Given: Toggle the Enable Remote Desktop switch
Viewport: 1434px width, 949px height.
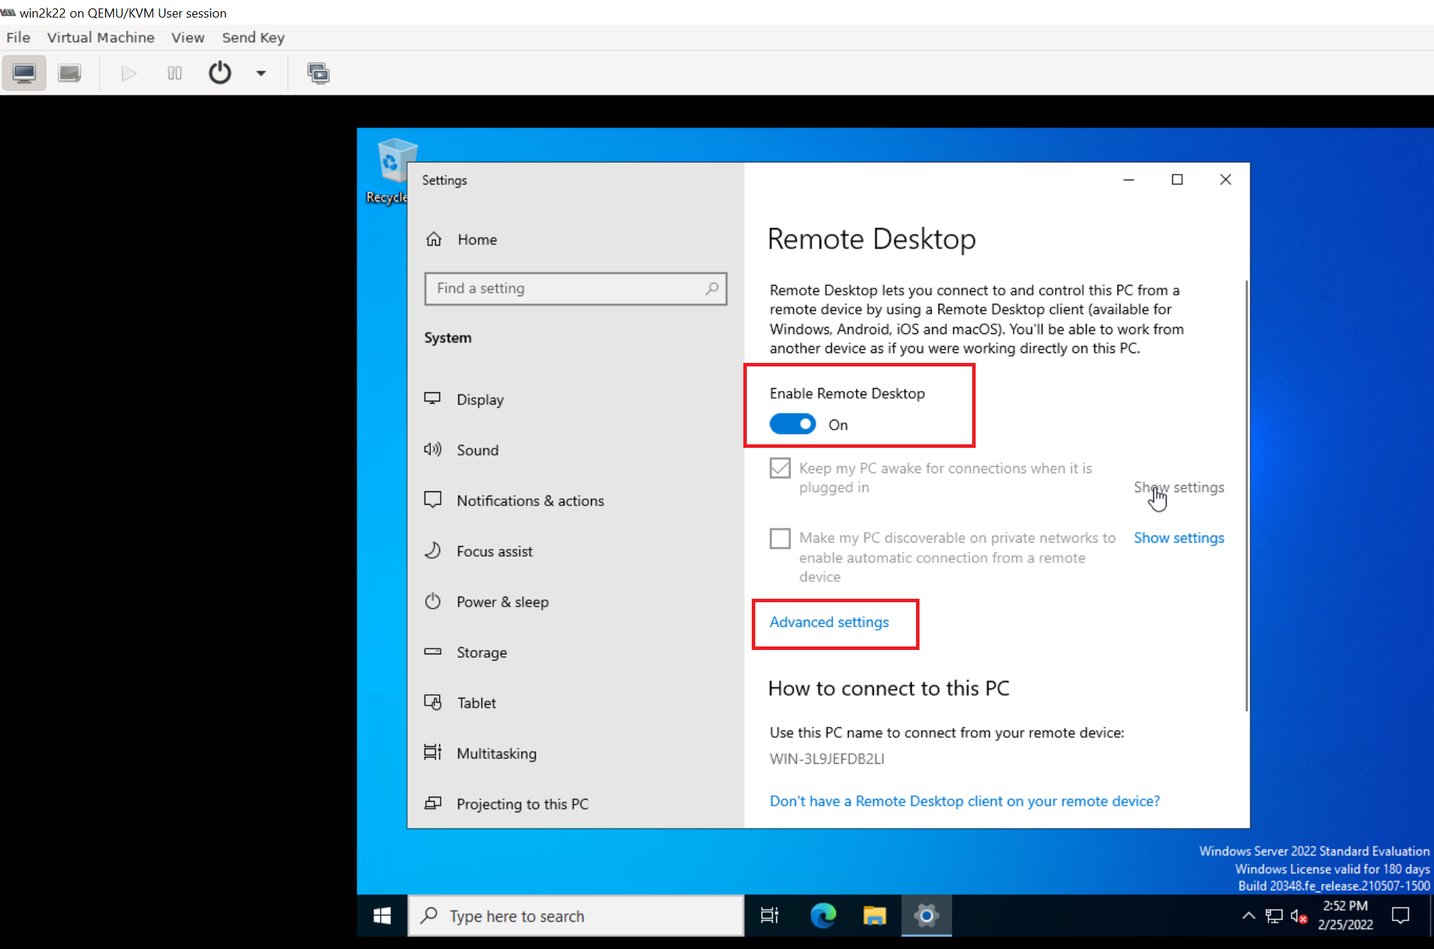Looking at the screenshot, I should pyautogui.click(x=792, y=424).
